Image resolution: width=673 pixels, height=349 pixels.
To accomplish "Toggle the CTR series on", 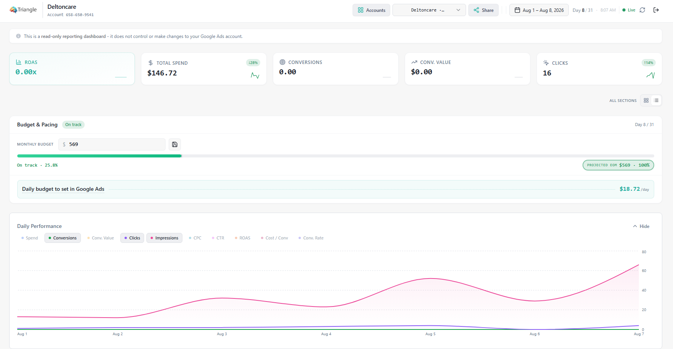I will tap(218, 238).
